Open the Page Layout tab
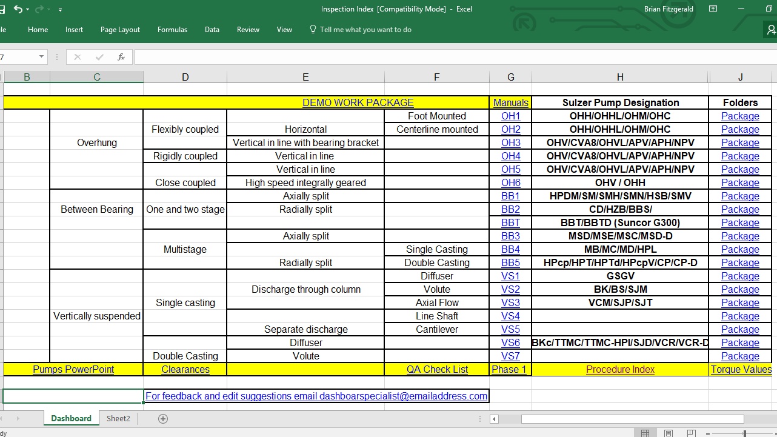 click(120, 30)
